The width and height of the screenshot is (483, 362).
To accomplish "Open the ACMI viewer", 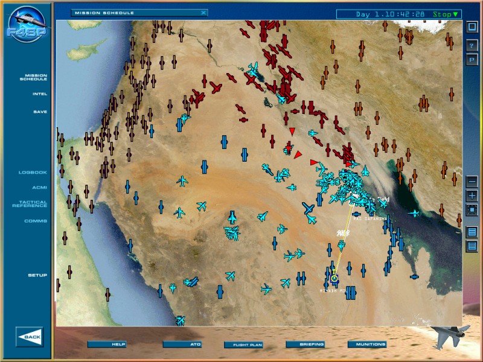I will tap(39, 188).
